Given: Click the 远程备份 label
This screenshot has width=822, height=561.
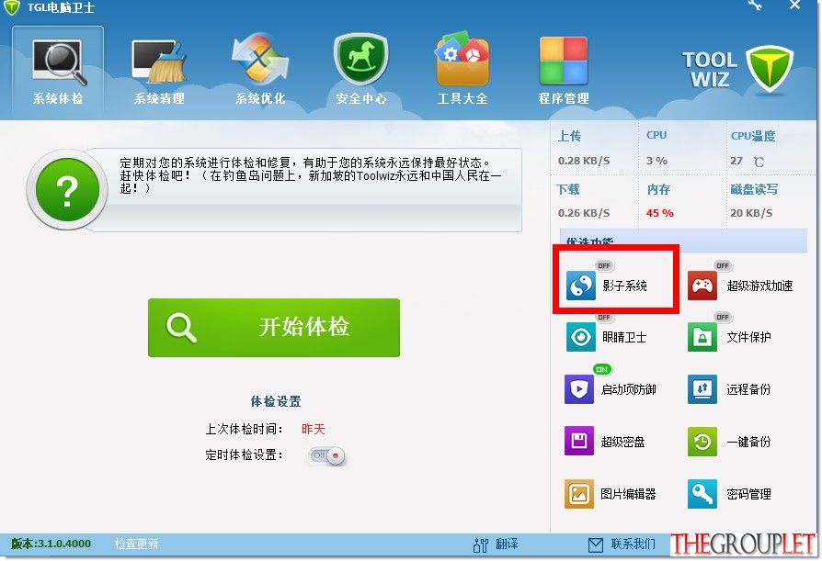Looking at the screenshot, I should point(748,389).
